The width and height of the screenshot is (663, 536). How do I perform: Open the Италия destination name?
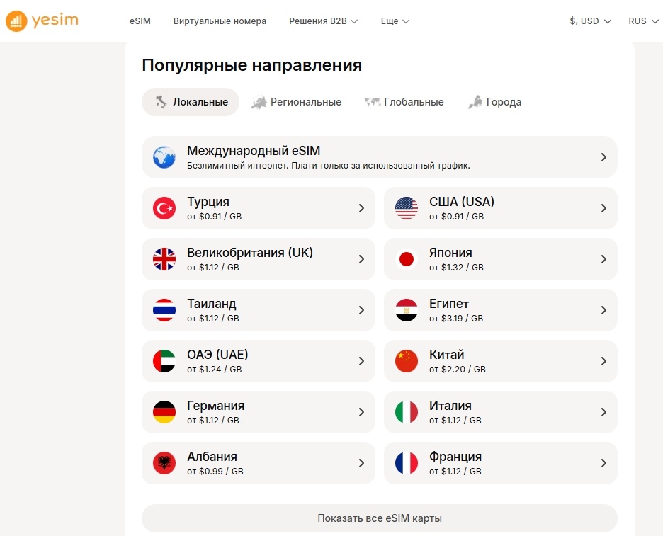click(450, 406)
